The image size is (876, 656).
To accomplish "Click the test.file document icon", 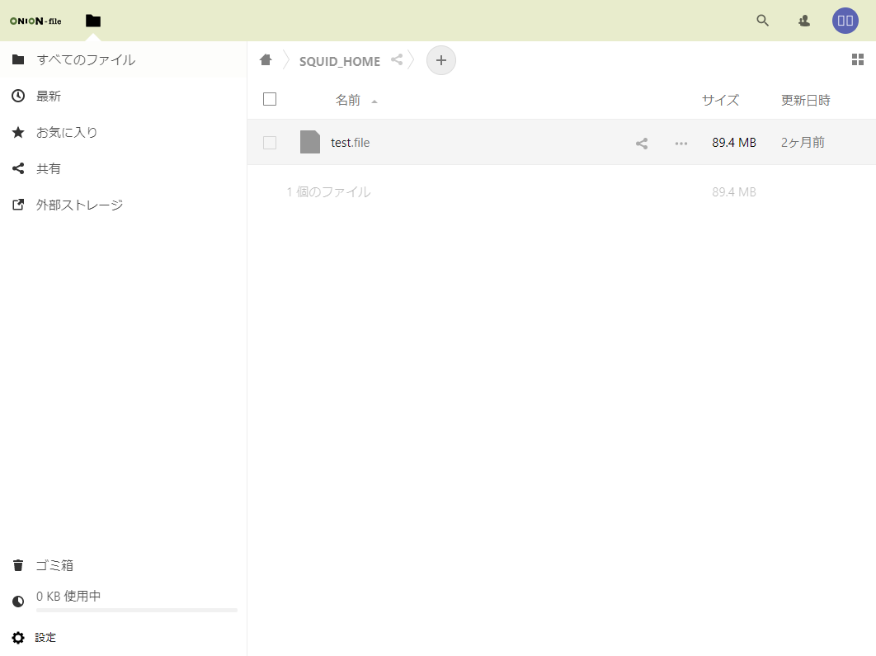I will point(310,142).
